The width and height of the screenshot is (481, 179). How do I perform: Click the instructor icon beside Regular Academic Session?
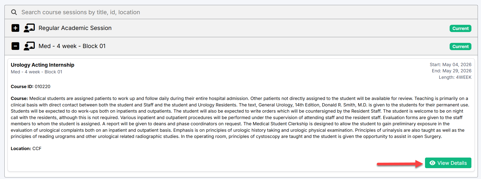(x=29, y=28)
